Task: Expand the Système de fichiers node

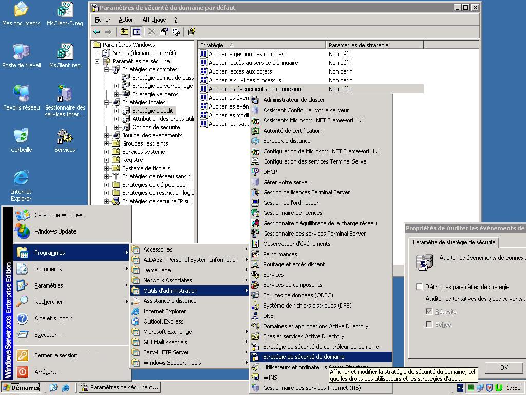Action: [107, 168]
